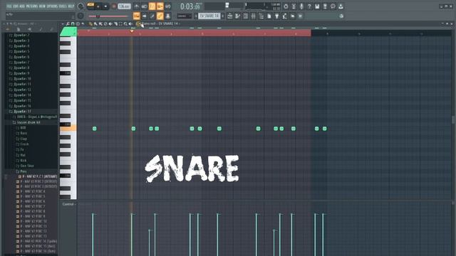The width and height of the screenshot is (456, 256).
Task: Open the piano roll tools wrench menu
Action: [68, 23]
